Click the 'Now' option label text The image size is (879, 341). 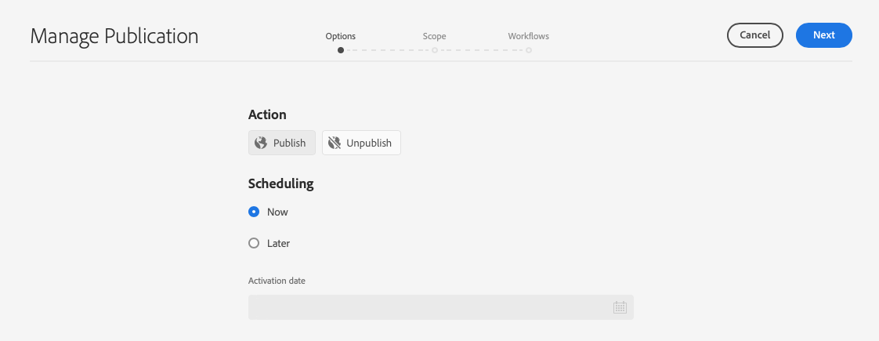coord(277,212)
